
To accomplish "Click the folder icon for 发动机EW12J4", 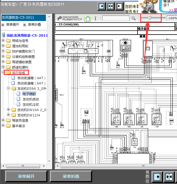I will [14, 115].
